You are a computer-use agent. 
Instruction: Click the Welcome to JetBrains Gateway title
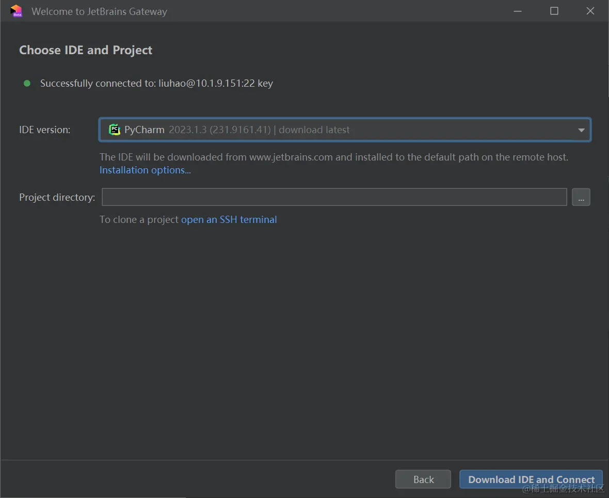pos(99,11)
